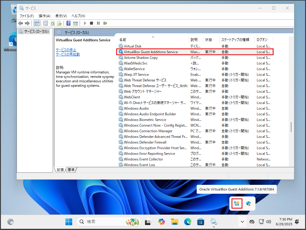Click the サービスの停止 link
The width and height of the screenshot is (306, 230).
pyautogui.click(x=66, y=50)
